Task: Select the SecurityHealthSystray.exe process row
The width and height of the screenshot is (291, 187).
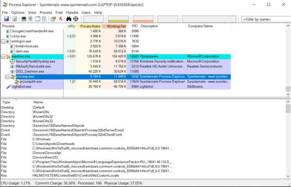Action: 115,62
